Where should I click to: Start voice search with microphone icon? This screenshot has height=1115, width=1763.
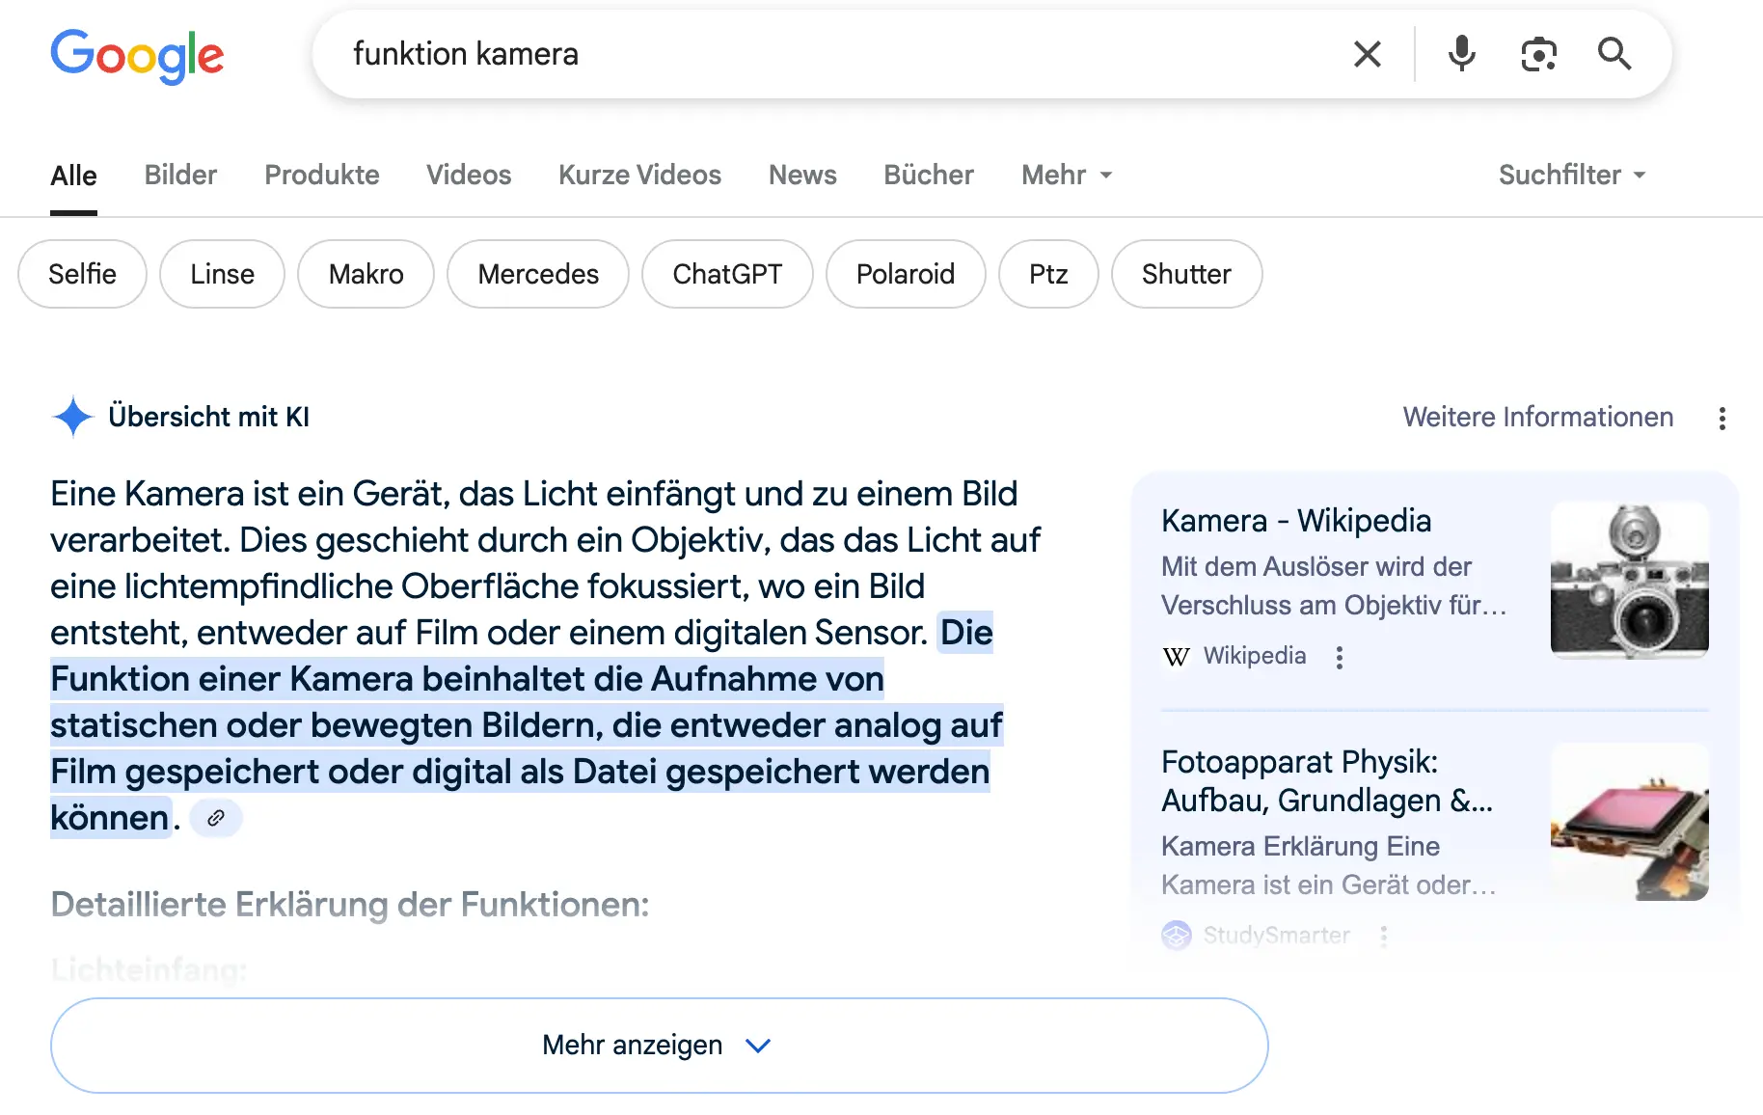click(1462, 54)
